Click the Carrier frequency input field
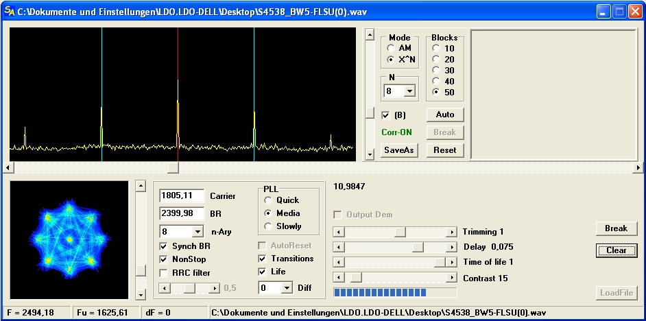Screen dimensions: 646x321 point(182,196)
